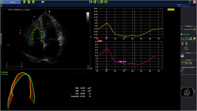This screenshot has height=111, width=197.
Task: Open help via the question mark icon
Action: pos(190,2)
